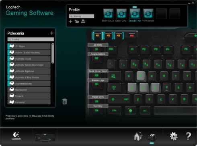This screenshot has width=197, height=146.
Task: Click the G3 key under Game Menu label
Action: (x=96, y=76)
